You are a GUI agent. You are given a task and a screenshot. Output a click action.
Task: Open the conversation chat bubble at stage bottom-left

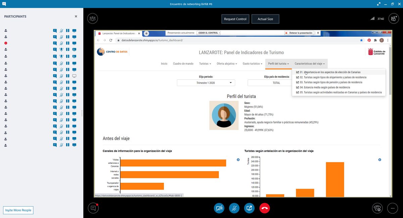[x=93, y=208]
